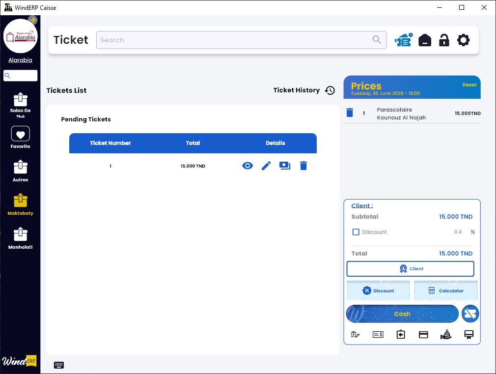Screen dimensions: 496x374
Task: Open the Favorite category
Action: click(20, 138)
